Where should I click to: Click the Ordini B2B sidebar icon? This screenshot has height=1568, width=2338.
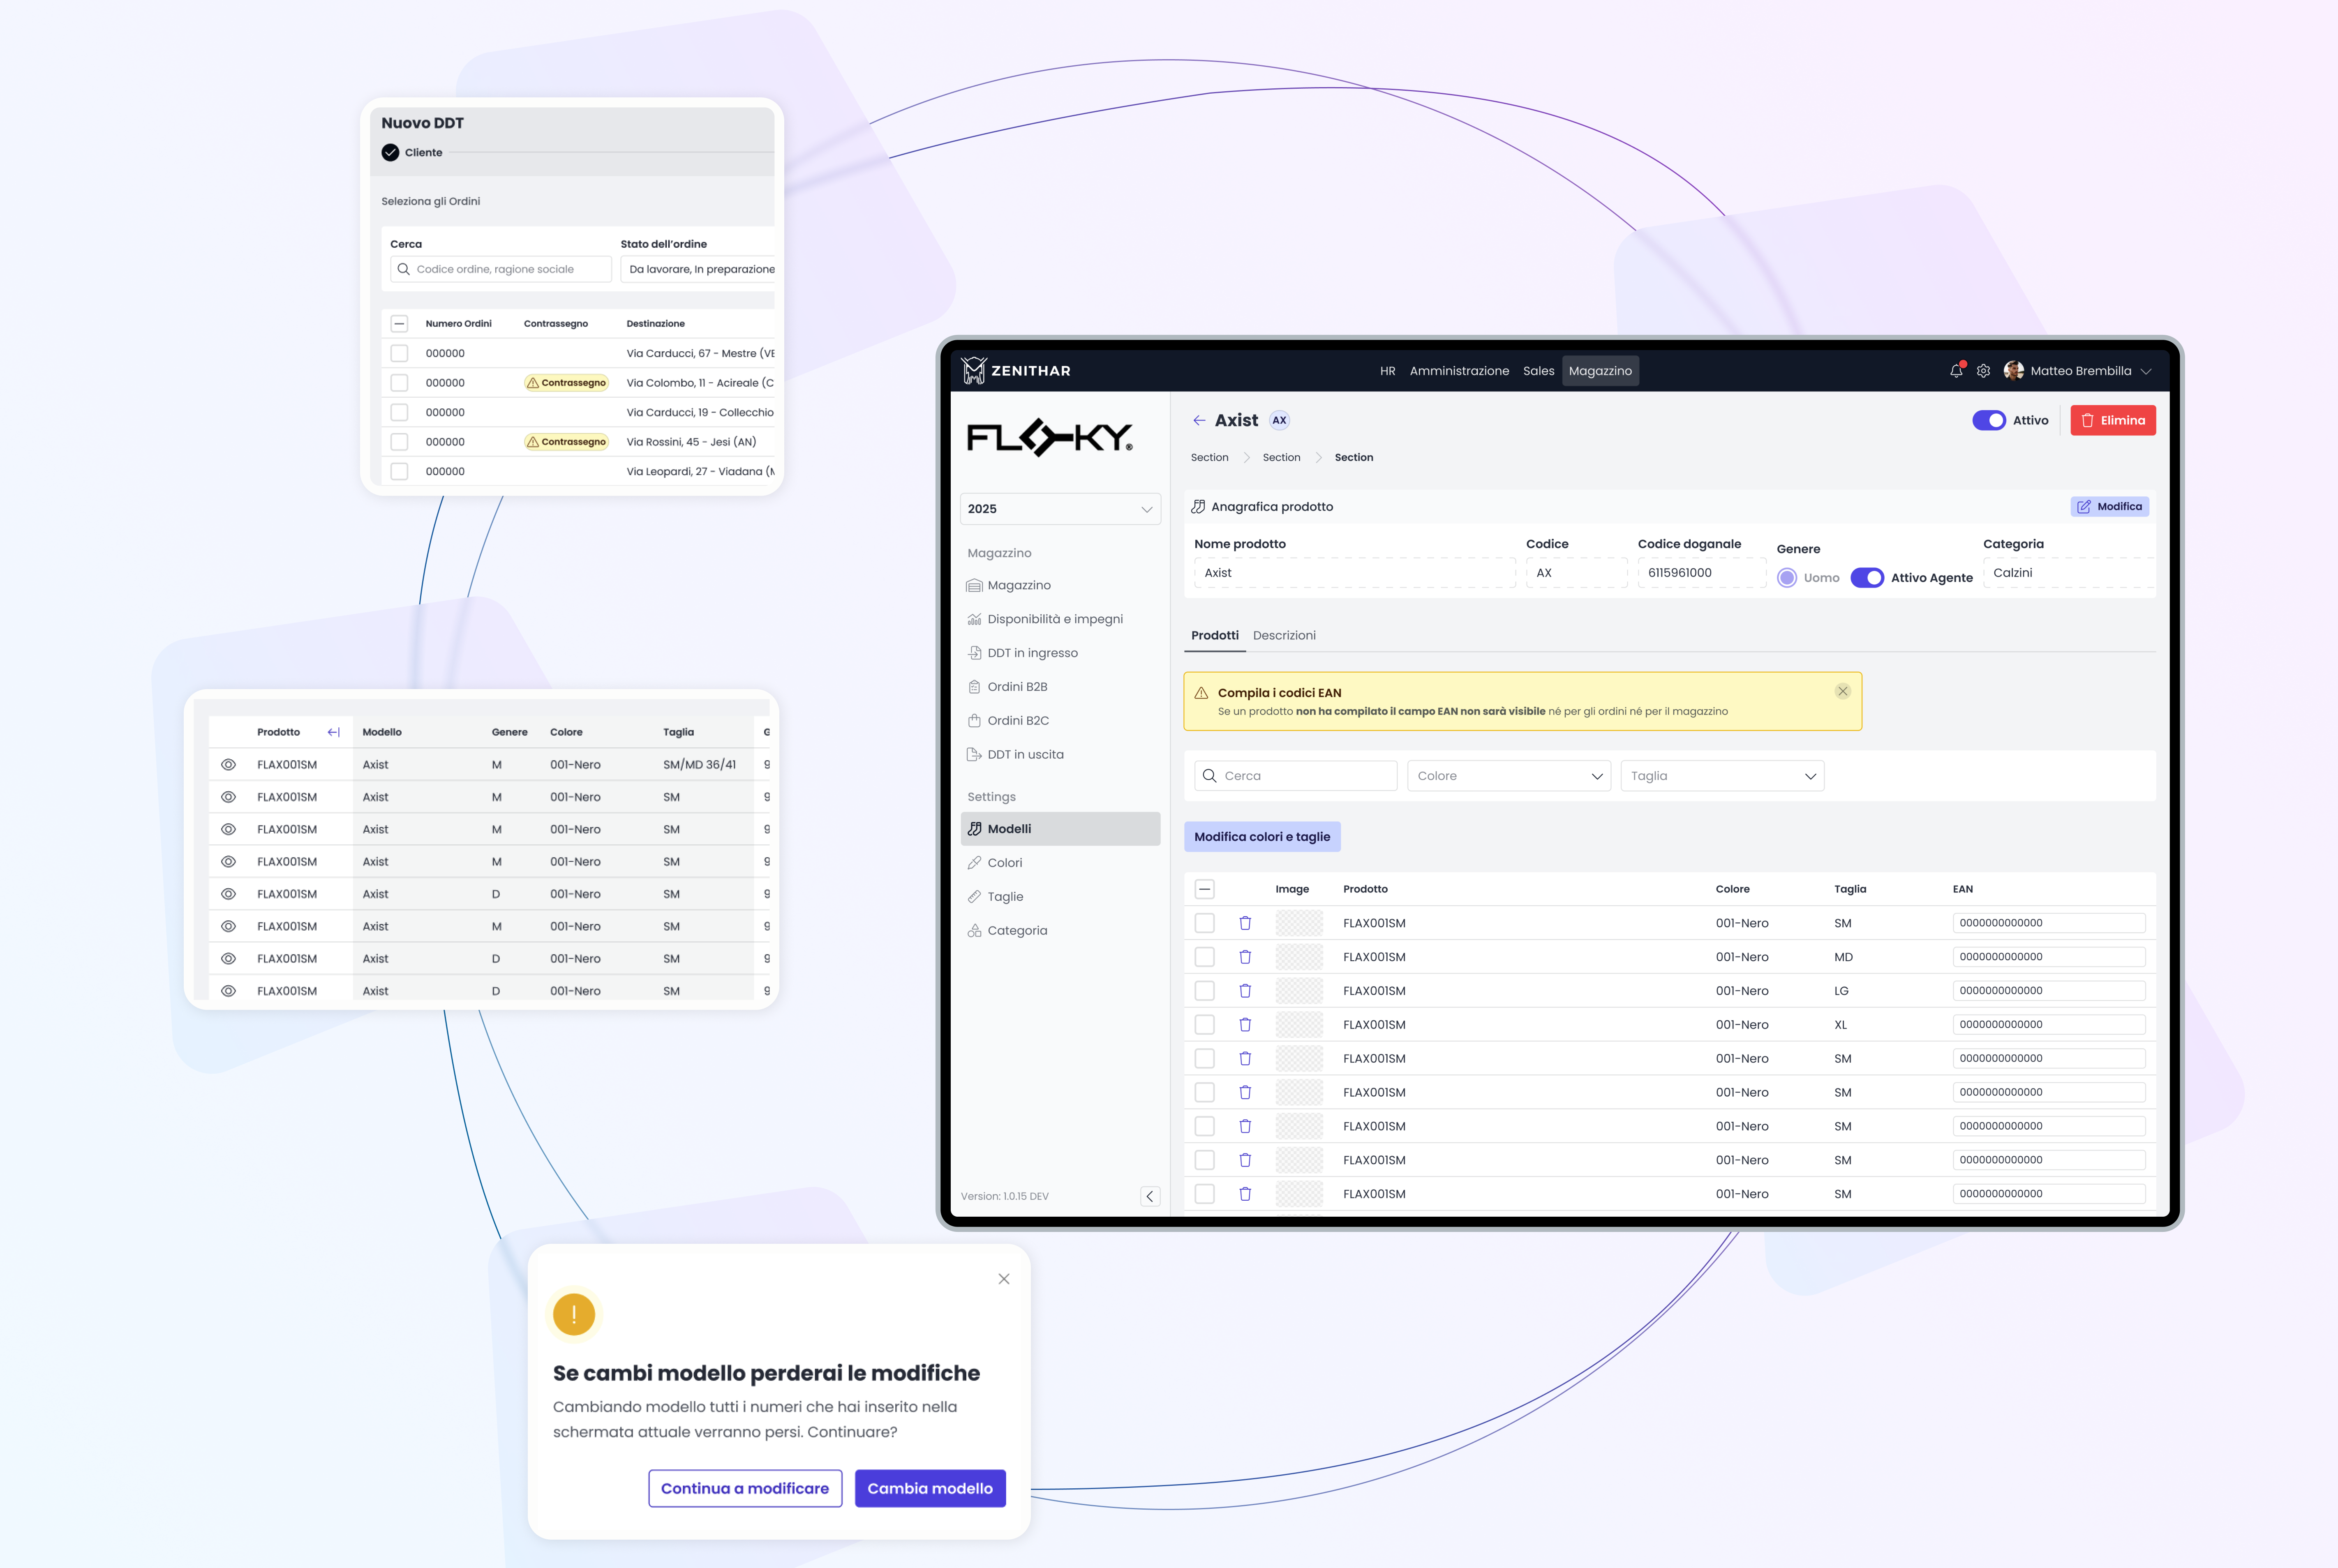[975, 687]
